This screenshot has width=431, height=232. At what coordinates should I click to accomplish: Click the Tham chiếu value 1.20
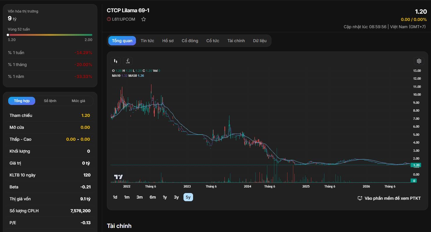86,115
